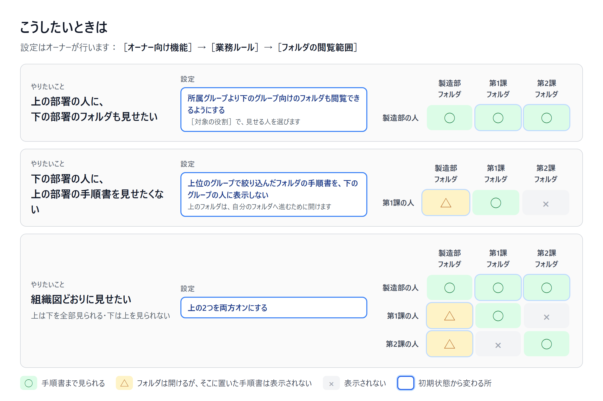Click the circle for 製造部の人 in the first card's 製造部フォルダ column
The width and height of the screenshot is (603, 401).
(x=449, y=118)
